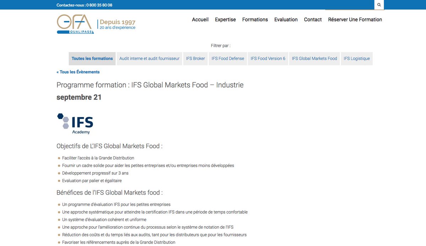426x246 pixels.
Task: Click the Filtrer par label
Action: [220, 46]
